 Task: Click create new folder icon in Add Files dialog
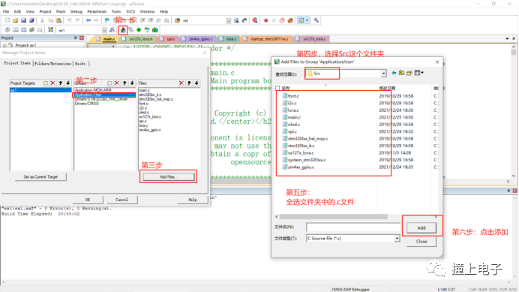(409, 73)
